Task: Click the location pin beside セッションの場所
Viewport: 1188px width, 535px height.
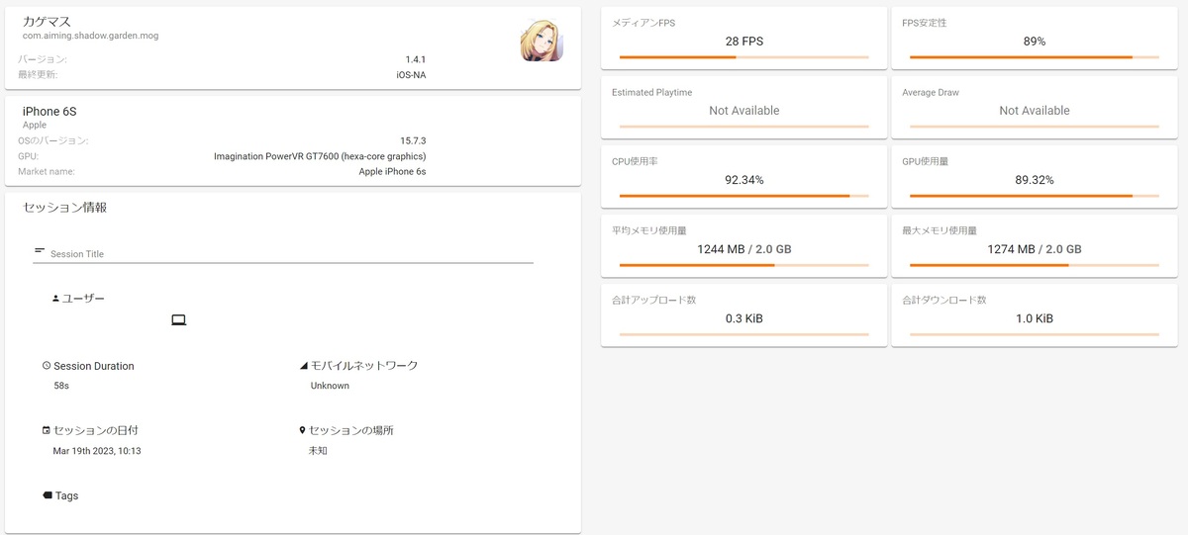Action: [x=302, y=431]
